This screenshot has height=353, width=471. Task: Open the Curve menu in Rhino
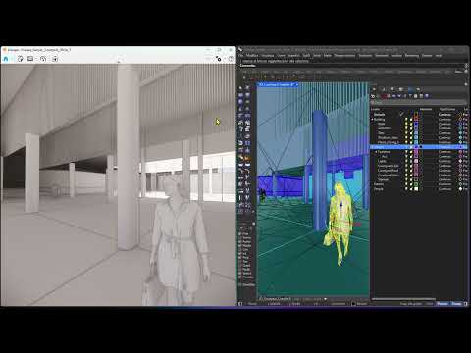282,56
